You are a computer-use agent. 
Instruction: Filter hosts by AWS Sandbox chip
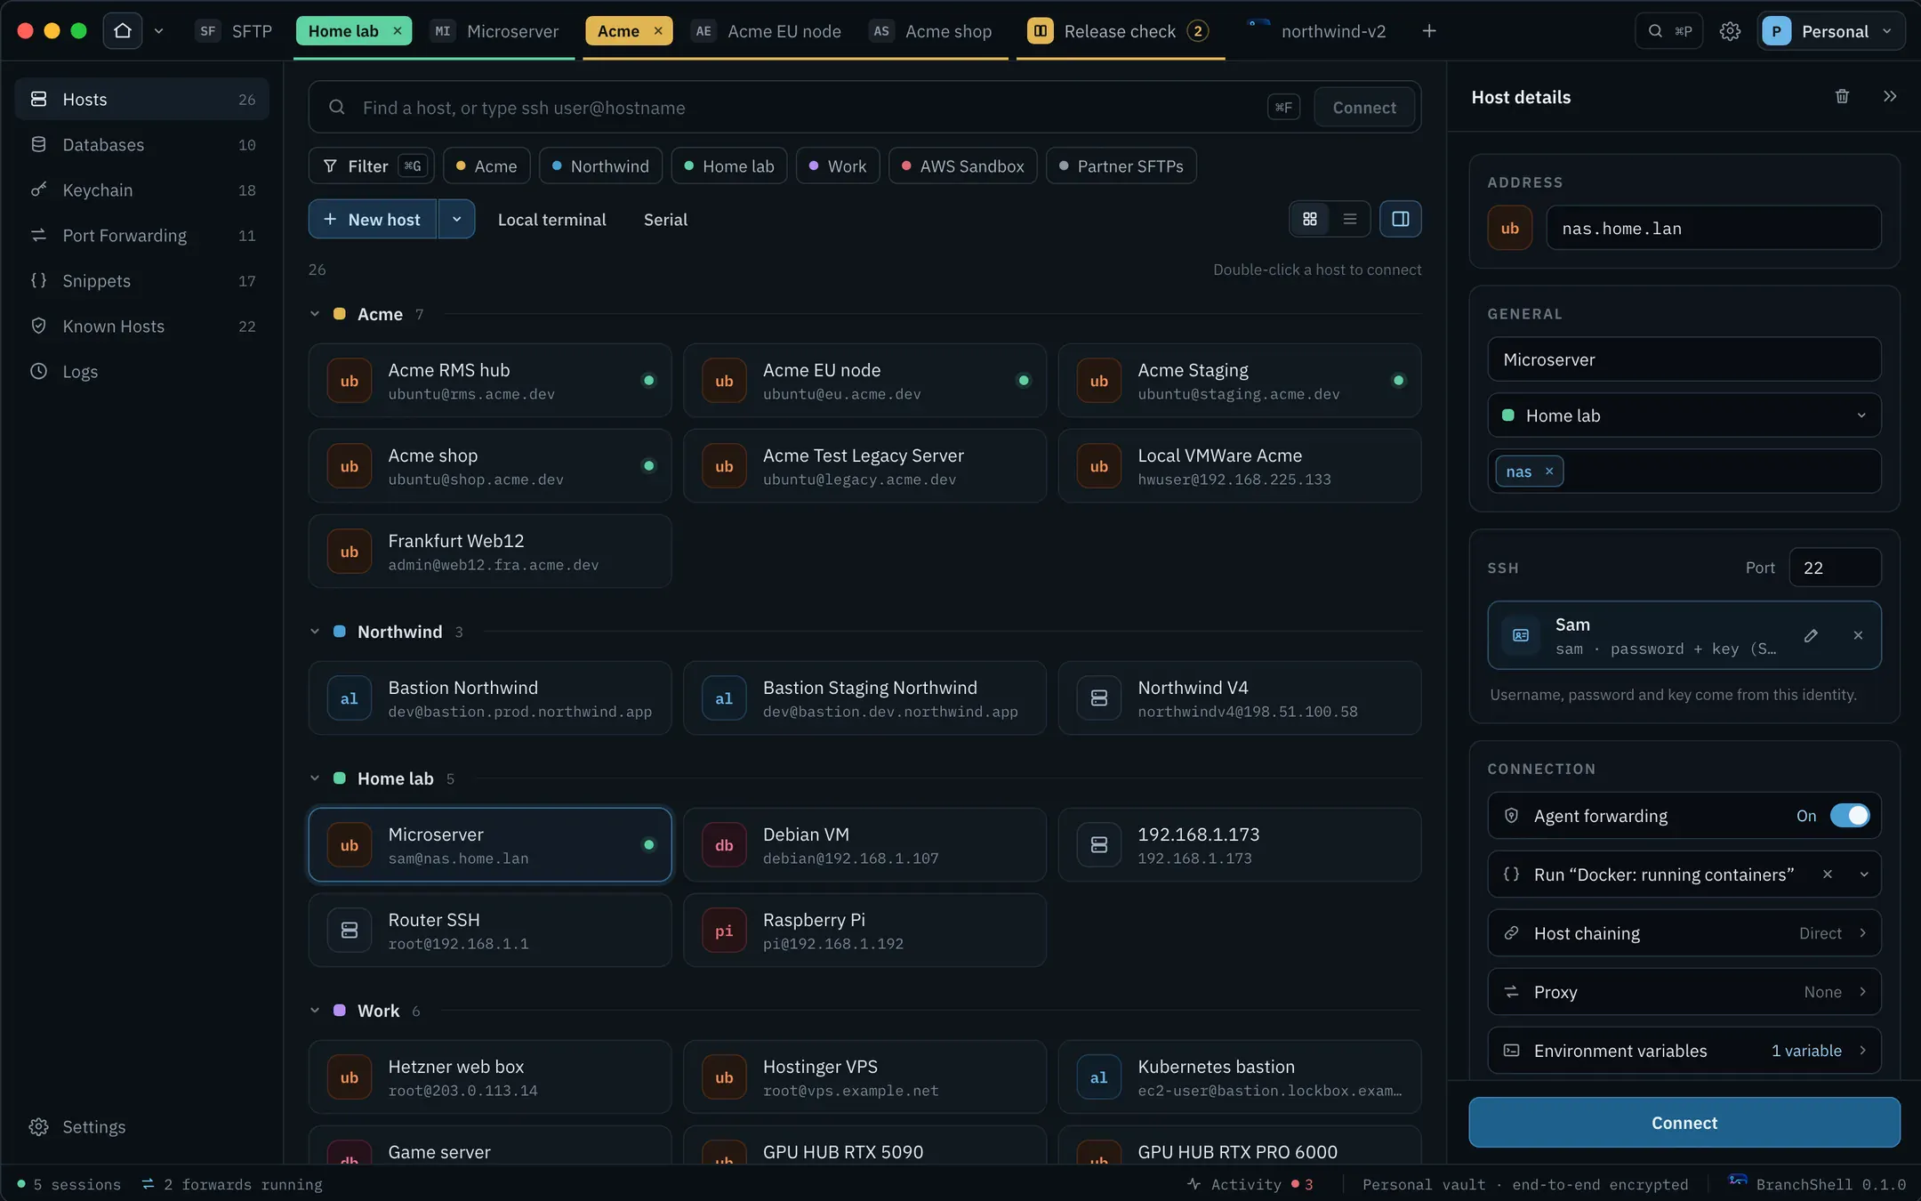[963, 166]
